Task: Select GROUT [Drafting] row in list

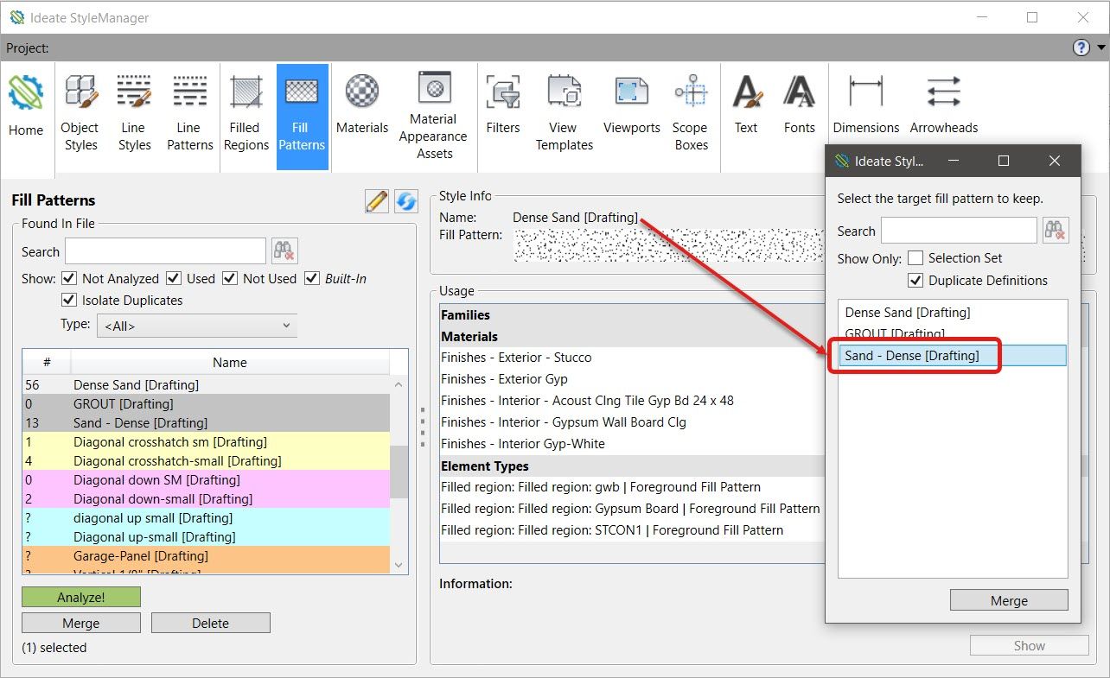Action: [x=207, y=403]
